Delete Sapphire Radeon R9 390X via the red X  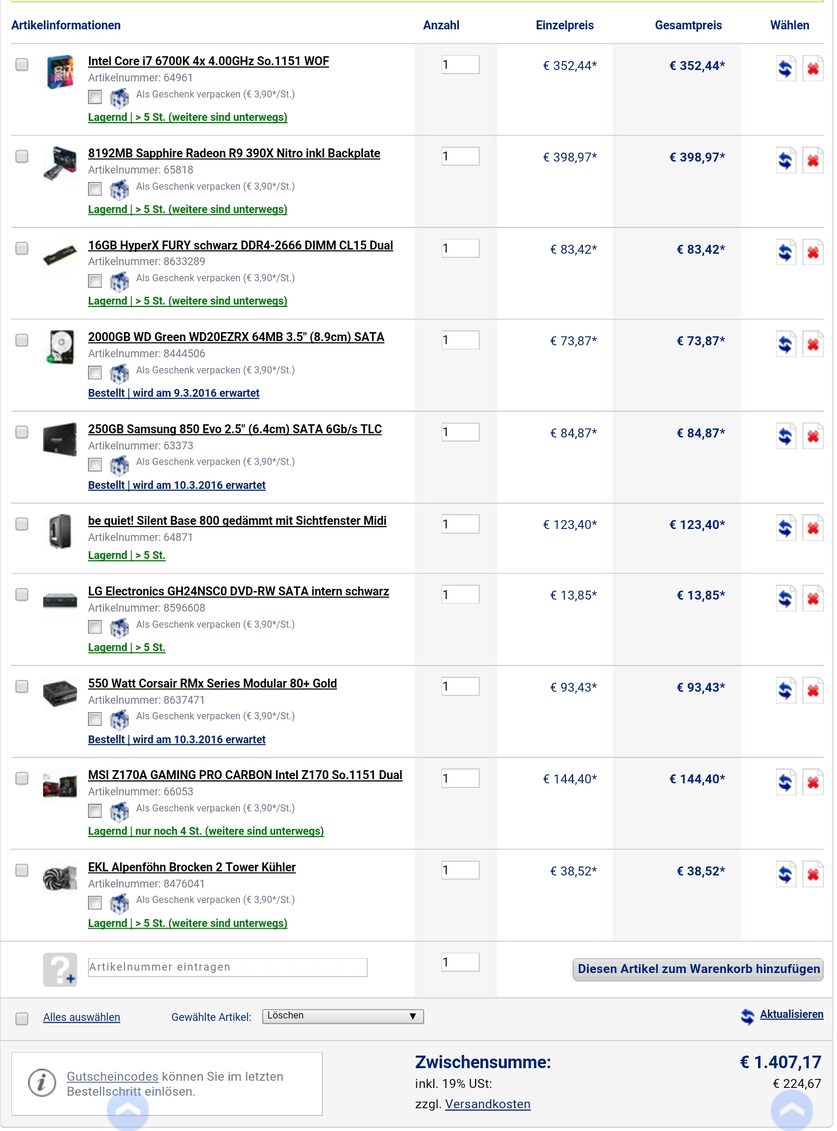(812, 160)
